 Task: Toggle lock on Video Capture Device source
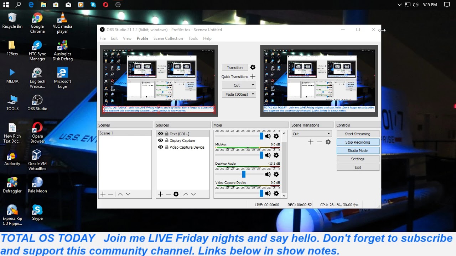click(x=166, y=147)
